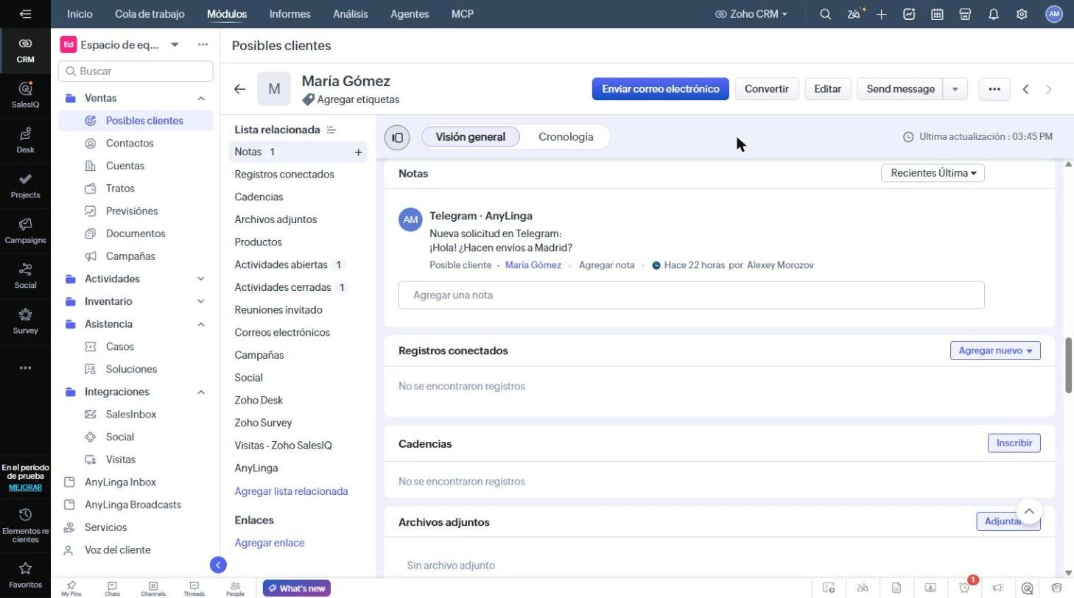Expand the Actividades folder
1074x598 pixels.
tap(200, 279)
